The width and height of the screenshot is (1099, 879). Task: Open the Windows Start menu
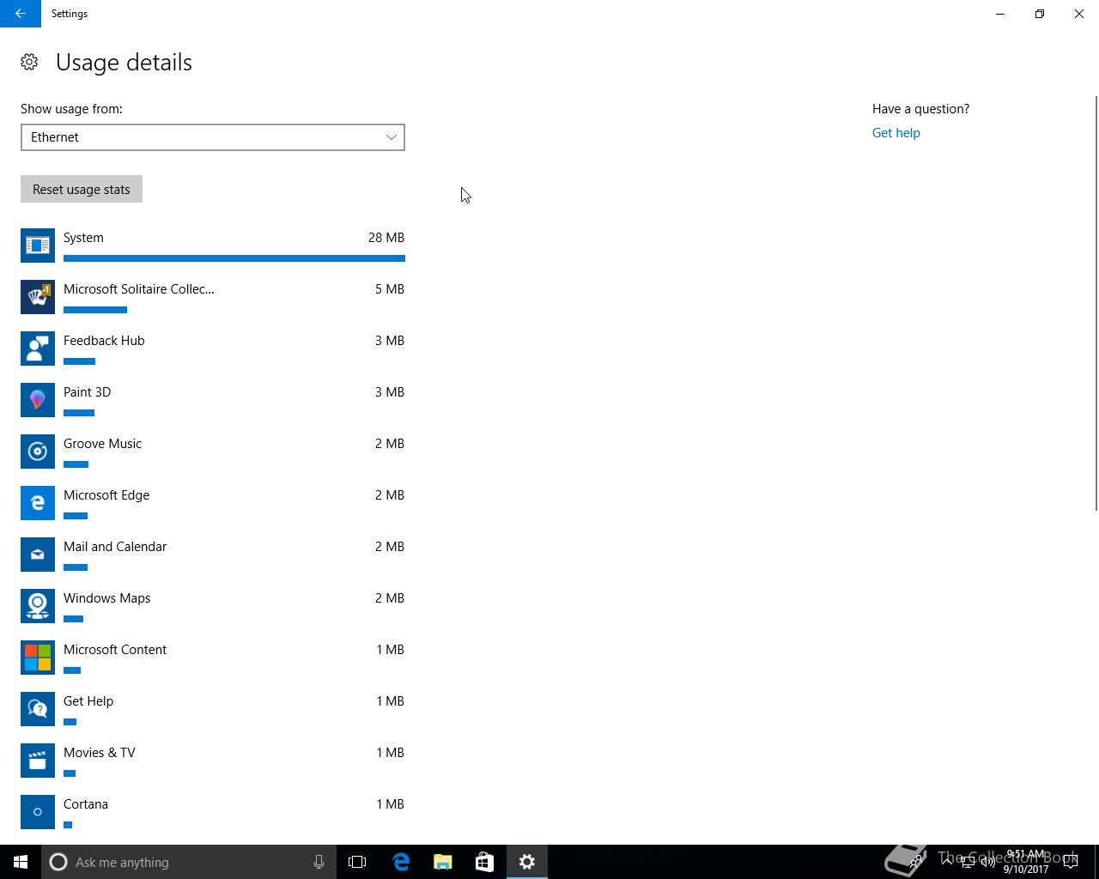coord(21,862)
